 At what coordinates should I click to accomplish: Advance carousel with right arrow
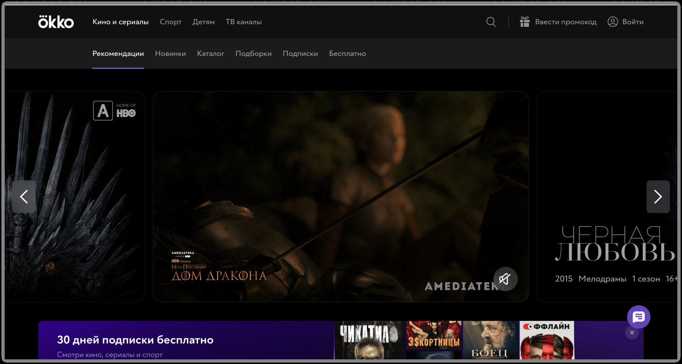(x=658, y=197)
